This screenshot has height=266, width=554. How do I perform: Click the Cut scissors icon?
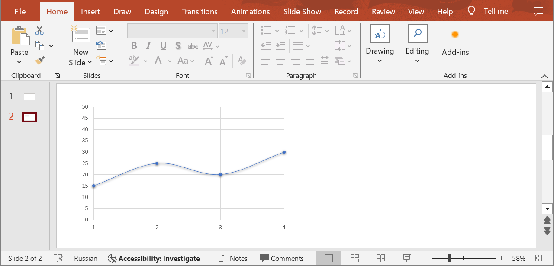pyautogui.click(x=39, y=31)
